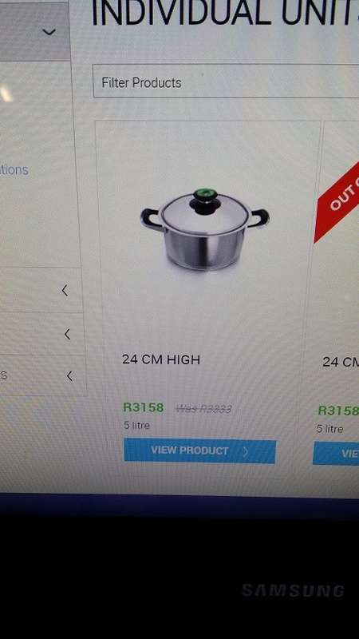Image resolution: width=359 pixels, height=639 pixels.
Task: Click into the Filter Products field
Action: pyautogui.click(x=226, y=81)
